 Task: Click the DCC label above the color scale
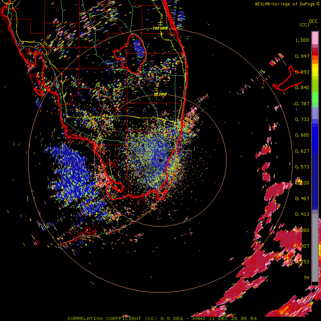click(314, 21)
